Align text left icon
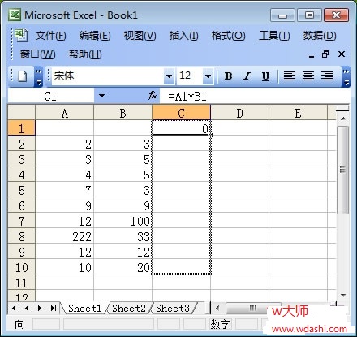Image resolution: width=357 pixels, height=337 pixels. tap(289, 76)
